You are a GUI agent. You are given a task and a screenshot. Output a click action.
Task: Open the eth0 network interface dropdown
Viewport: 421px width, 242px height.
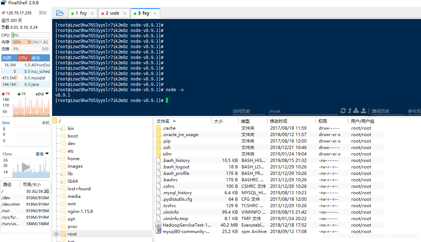[x=42, y=94]
